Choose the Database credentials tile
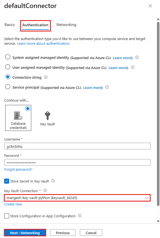This screenshot has width=160, height=238. click(18, 118)
